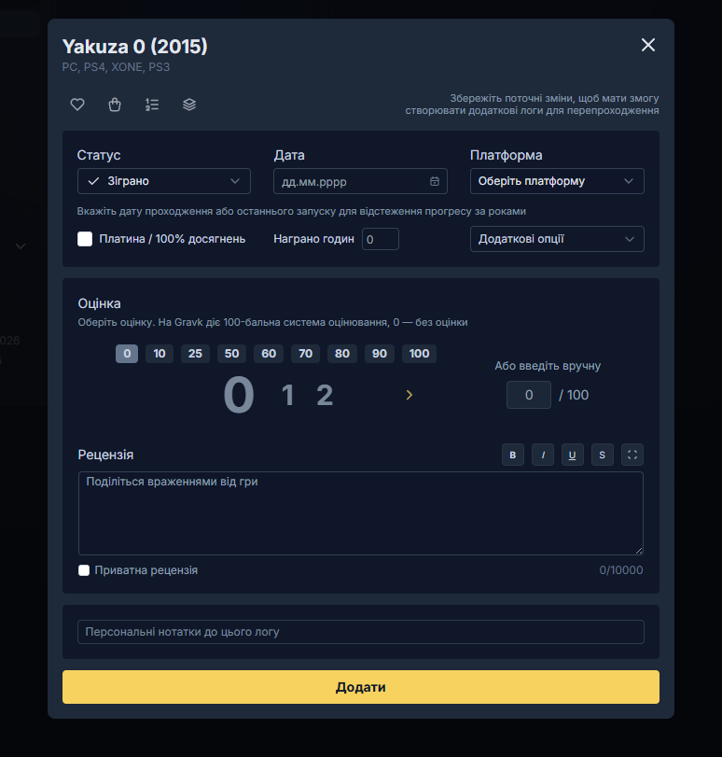The image size is (722, 757).
Task: Enable Приватна рецензія checkbox
Action: click(x=84, y=570)
